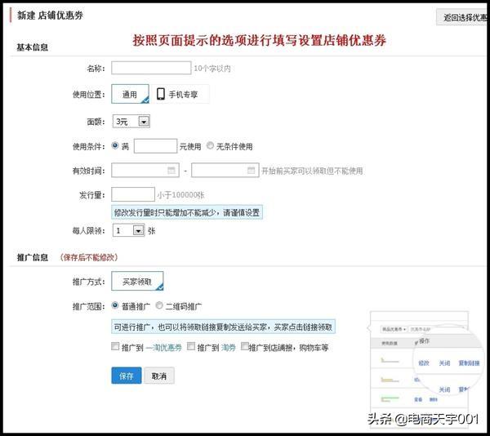Enable 推广到一淘优惠券 checkbox
Screen dimensions: 490x436
[115, 347]
